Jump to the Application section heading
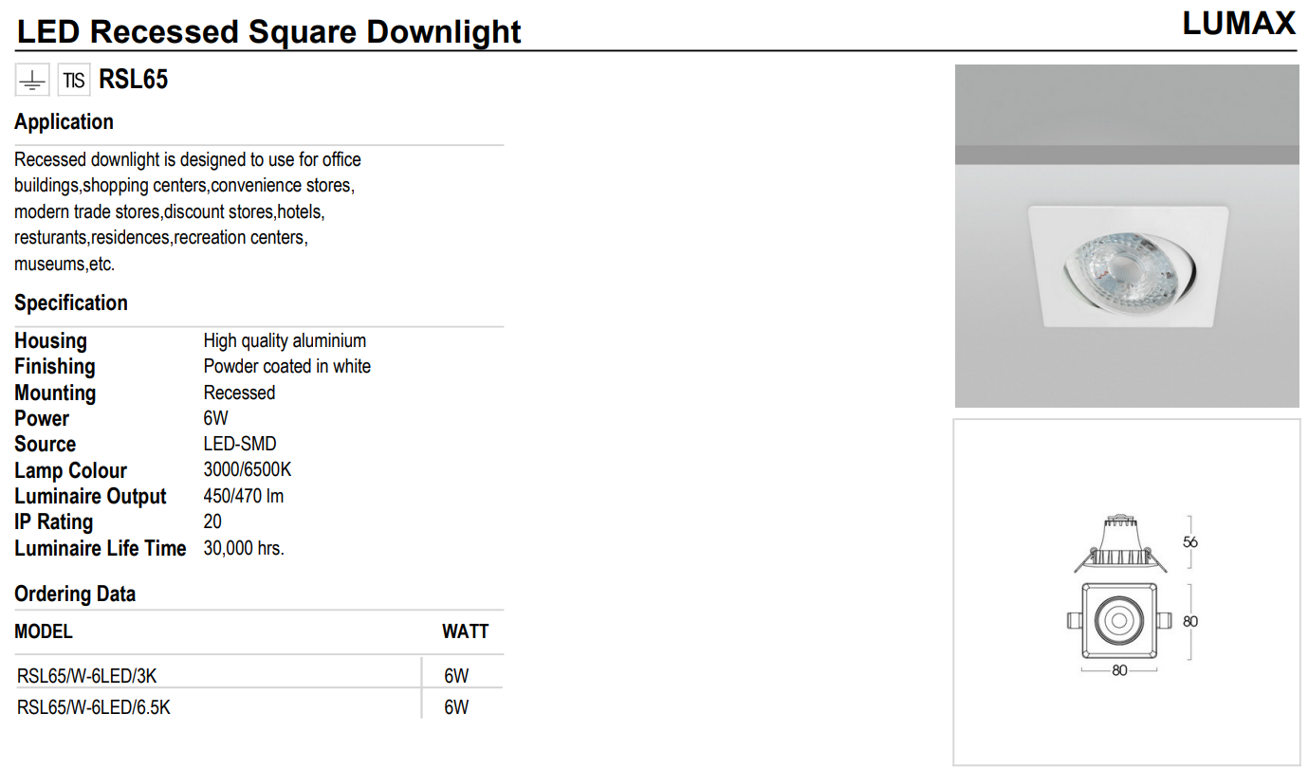Screen dimensions: 1308x768 [64, 122]
